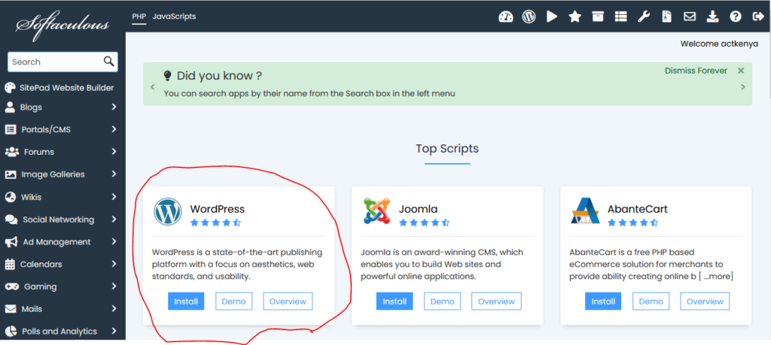Install AbanteCart
The height and width of the screenshot is (345, 771).
(603, 301)
